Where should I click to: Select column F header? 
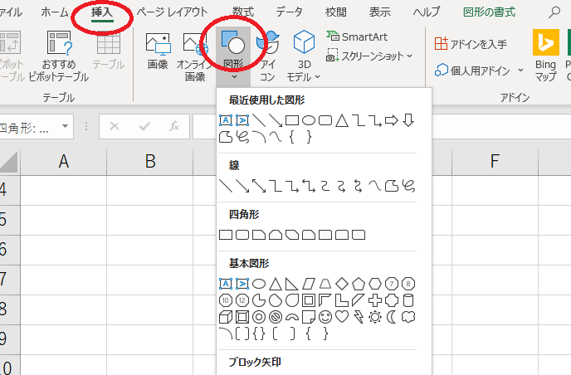tap(495, 161)
